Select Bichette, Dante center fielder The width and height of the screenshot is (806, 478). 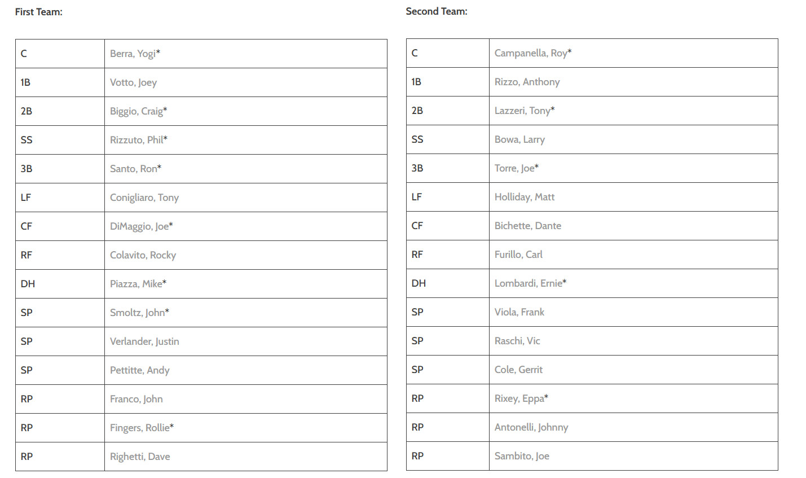(633, 226)
